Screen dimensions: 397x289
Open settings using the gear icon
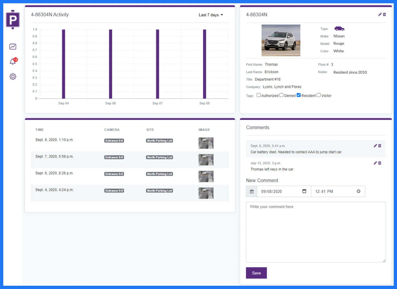coord(13,77)
